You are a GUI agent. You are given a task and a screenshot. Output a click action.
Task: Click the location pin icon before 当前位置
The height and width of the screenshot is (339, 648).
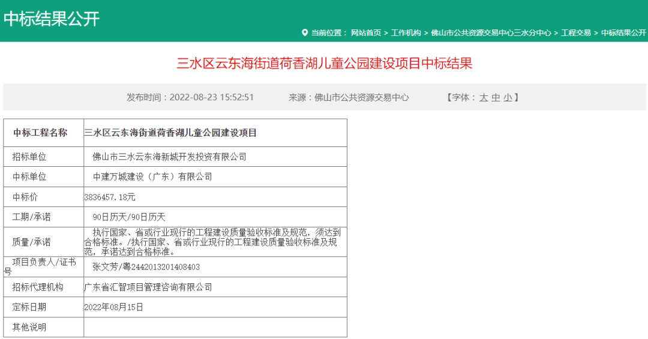304,32
